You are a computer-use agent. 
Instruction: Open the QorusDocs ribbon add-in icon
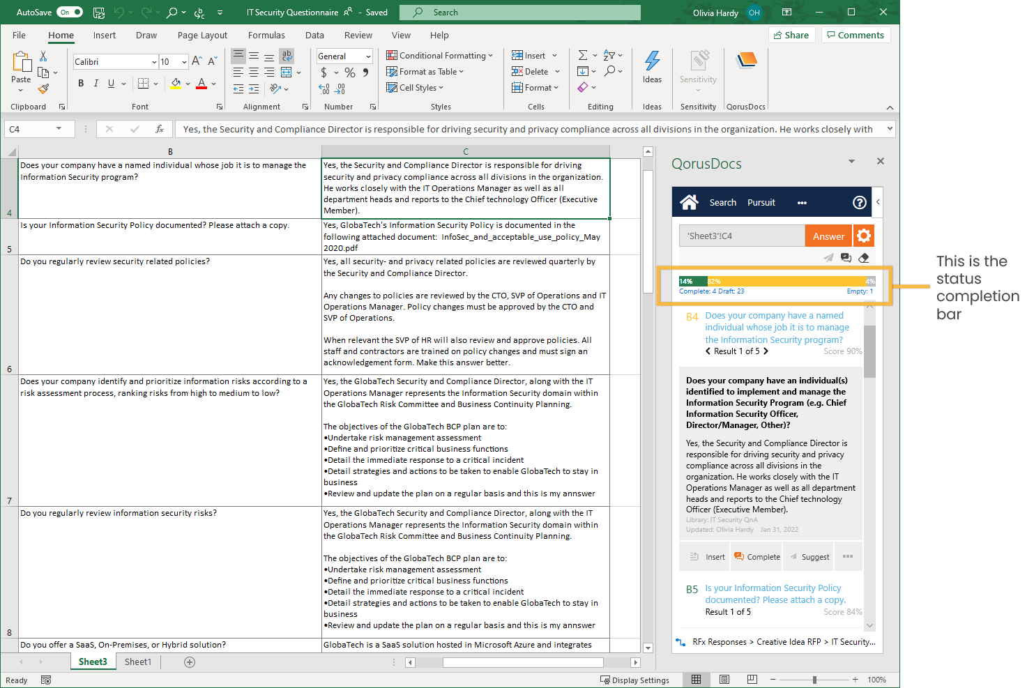point(746,62)
